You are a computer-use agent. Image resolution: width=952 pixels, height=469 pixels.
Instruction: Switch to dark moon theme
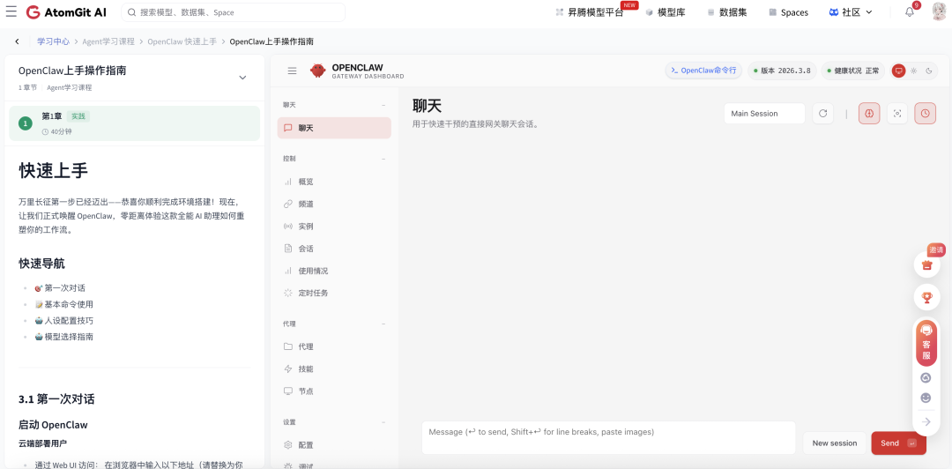928,71
